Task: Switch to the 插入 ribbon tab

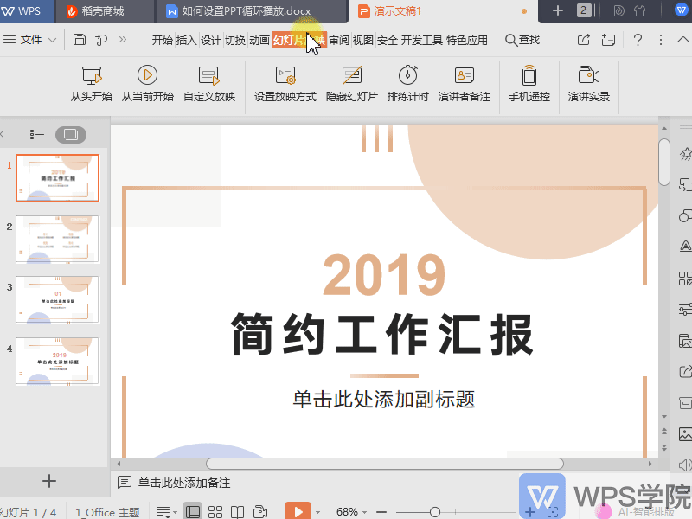Action: 187,40
